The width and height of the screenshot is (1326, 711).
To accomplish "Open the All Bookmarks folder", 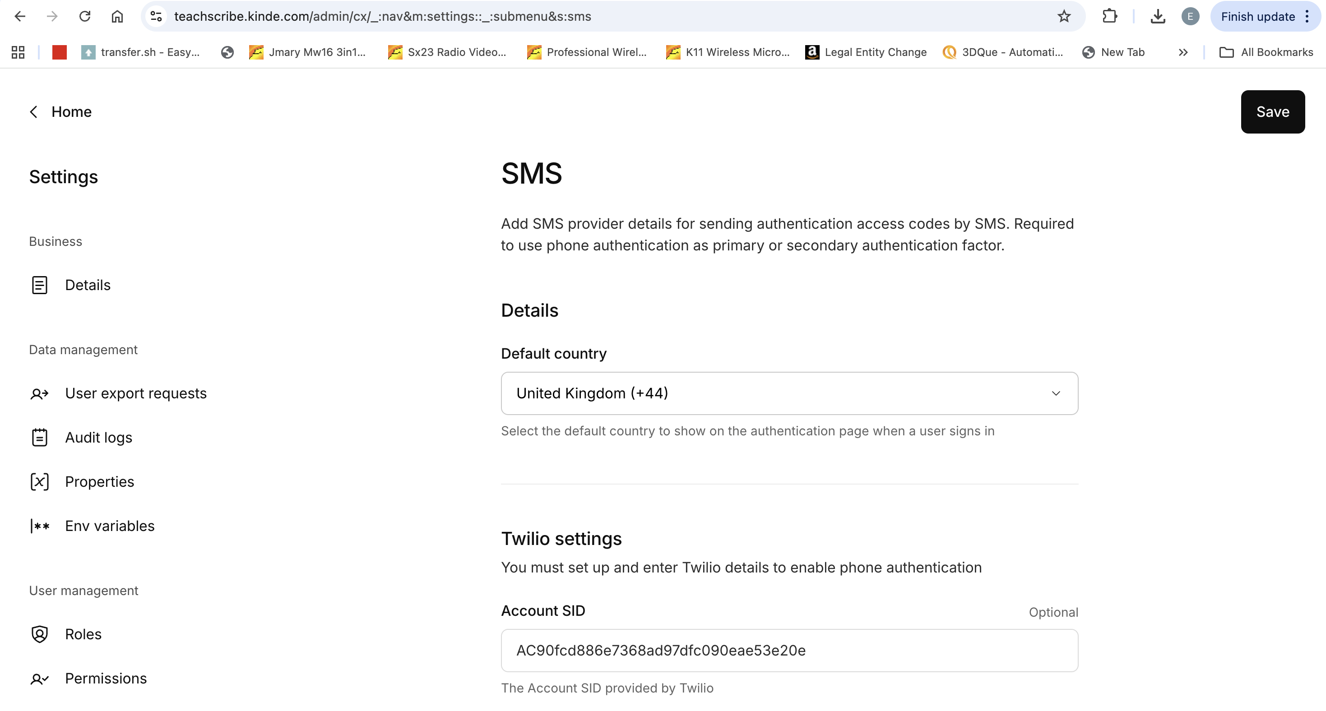I will pyautogui.click(x=1266, y=52).
